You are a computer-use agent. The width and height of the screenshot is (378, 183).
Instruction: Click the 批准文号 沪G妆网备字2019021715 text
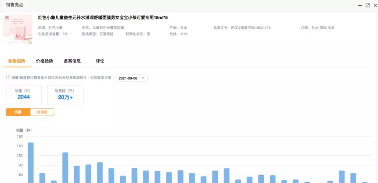click(x=242, y=28)
